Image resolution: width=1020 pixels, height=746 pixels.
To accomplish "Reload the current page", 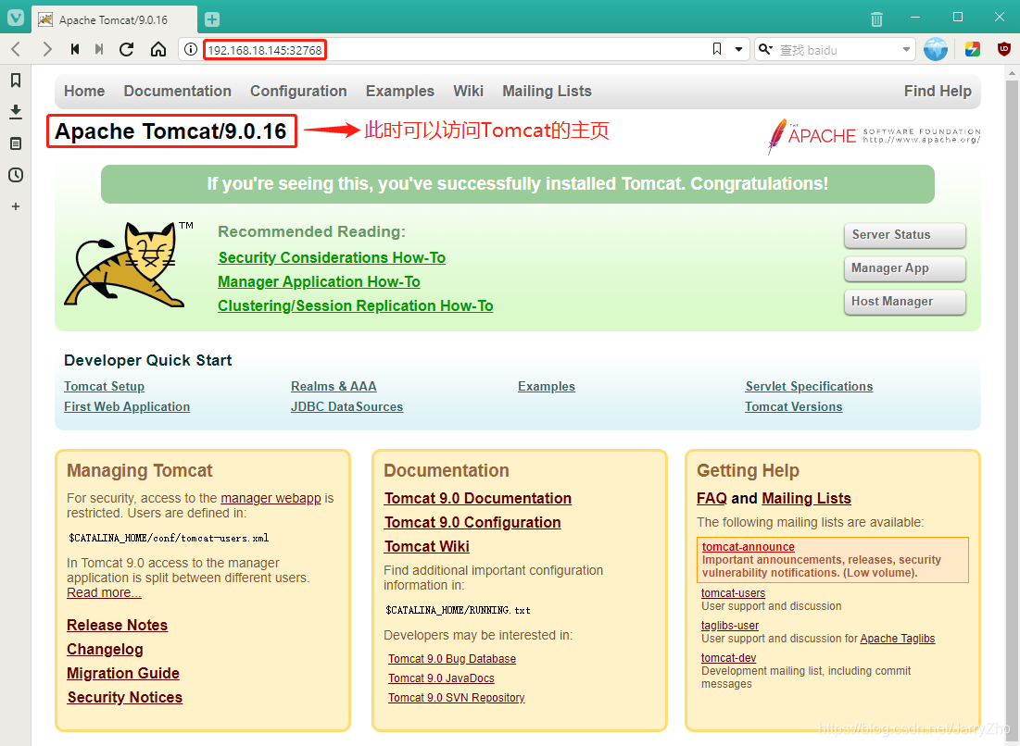I will [x=127, y=49].
